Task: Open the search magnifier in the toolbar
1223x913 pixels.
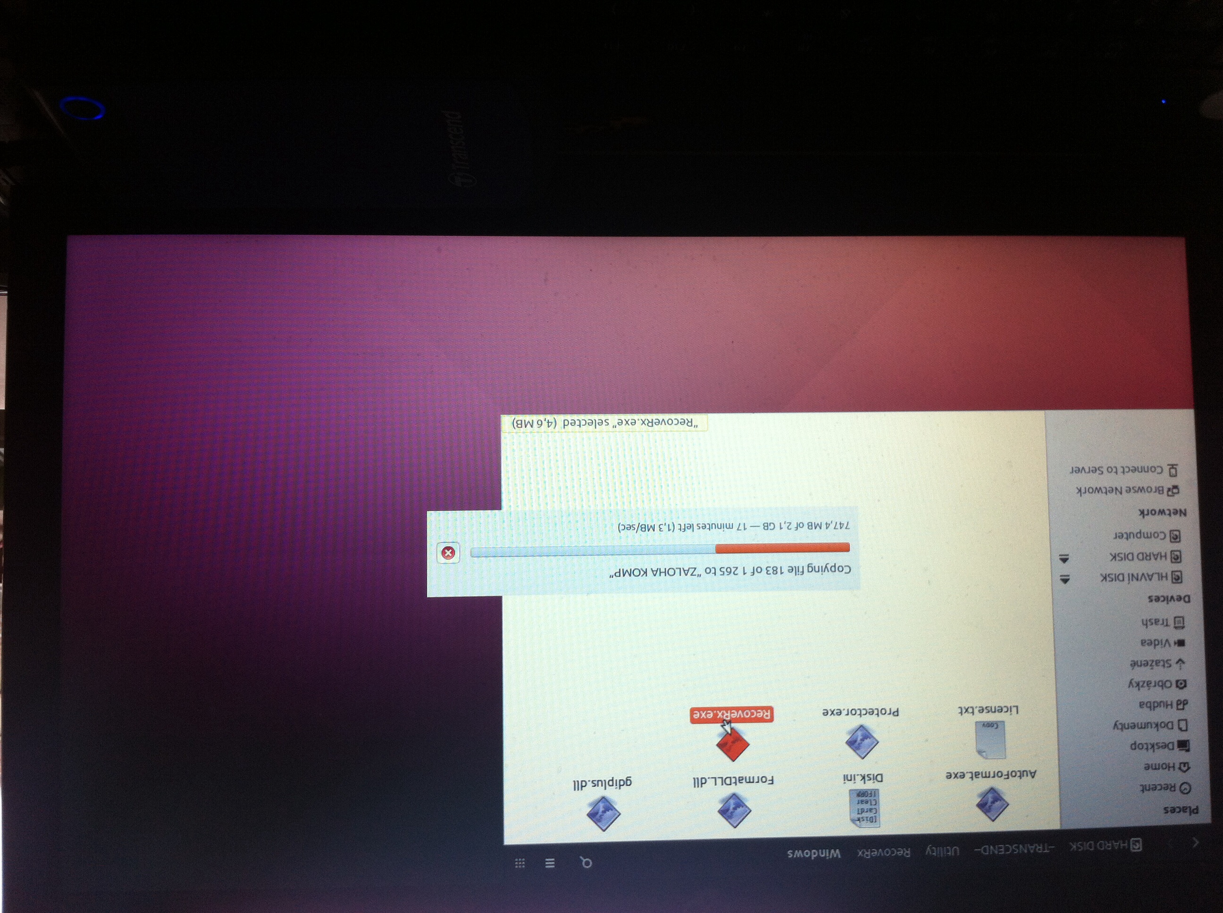Action: tap(586, 863)
